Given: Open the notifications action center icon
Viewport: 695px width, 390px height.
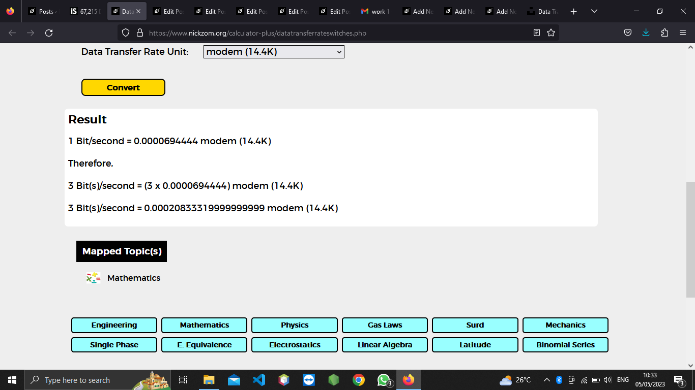Looking at the screenshot, I should pos(679,380).
